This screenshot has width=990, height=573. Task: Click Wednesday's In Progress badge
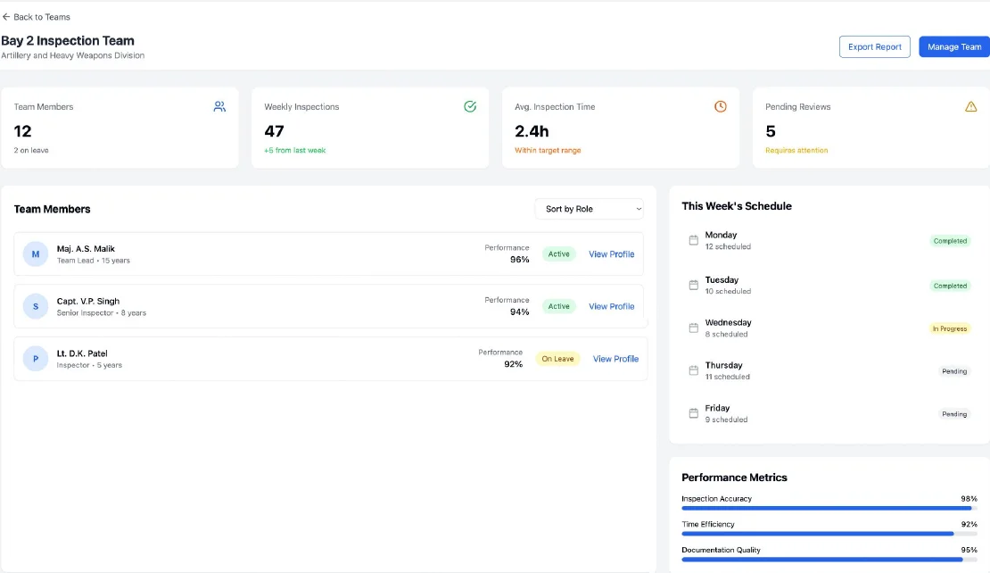[x=950, y=328]
